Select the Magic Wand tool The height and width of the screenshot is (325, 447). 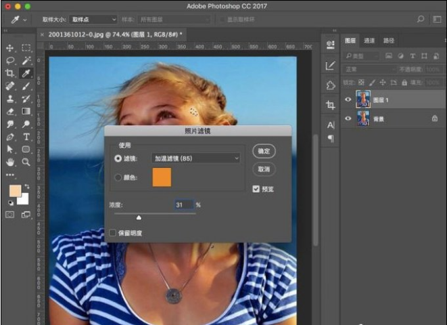[26, 60]
